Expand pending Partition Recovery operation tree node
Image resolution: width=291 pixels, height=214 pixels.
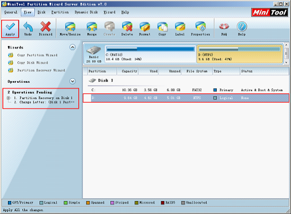click(8, 98)
